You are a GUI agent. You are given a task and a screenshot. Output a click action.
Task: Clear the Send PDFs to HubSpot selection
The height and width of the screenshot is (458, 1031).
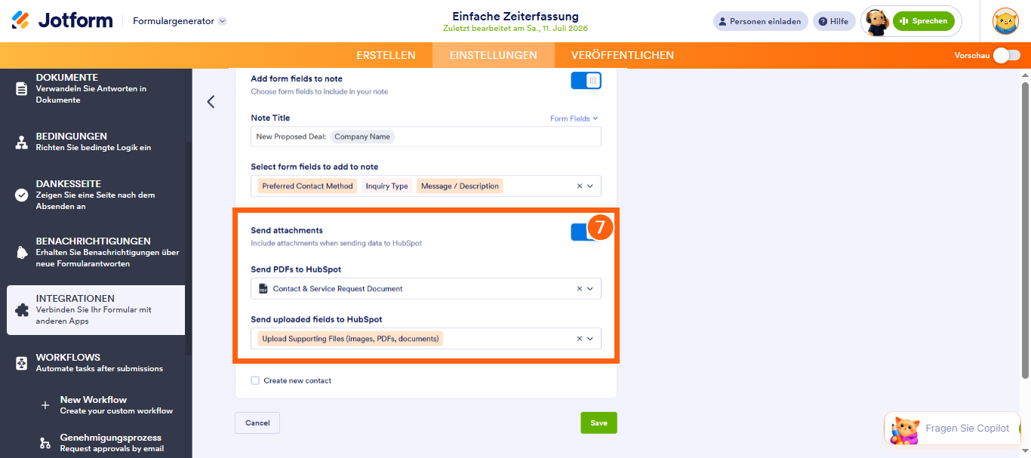click(x=580, y=289)
